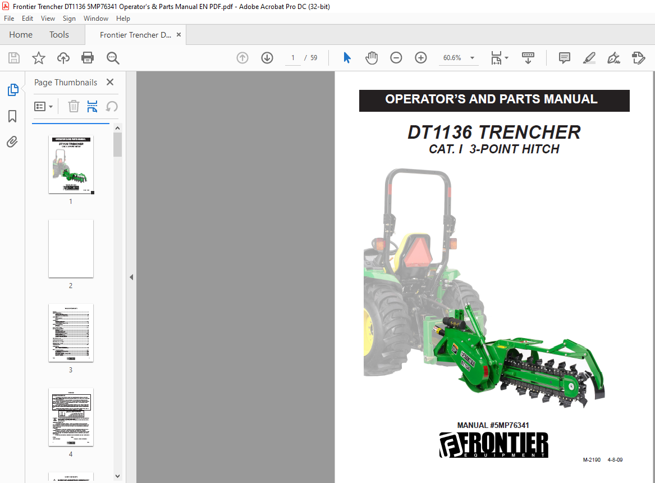Image resolution: width=655 pixels, height=483 pixels.
Task: Click the Fit page width icon
Action: click(496, 58)
